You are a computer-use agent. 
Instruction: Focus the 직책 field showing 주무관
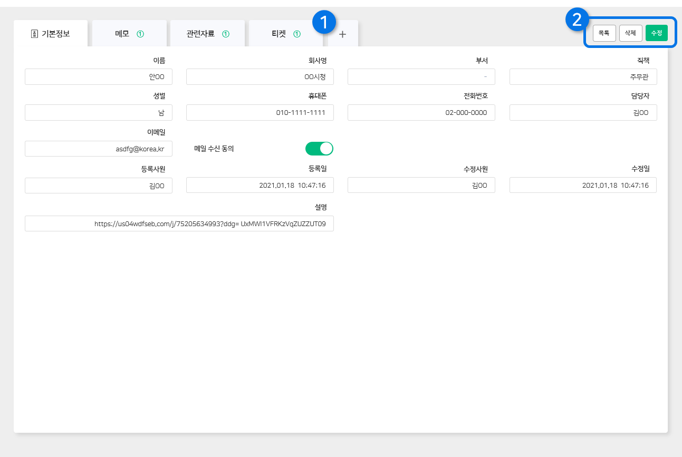583,77
